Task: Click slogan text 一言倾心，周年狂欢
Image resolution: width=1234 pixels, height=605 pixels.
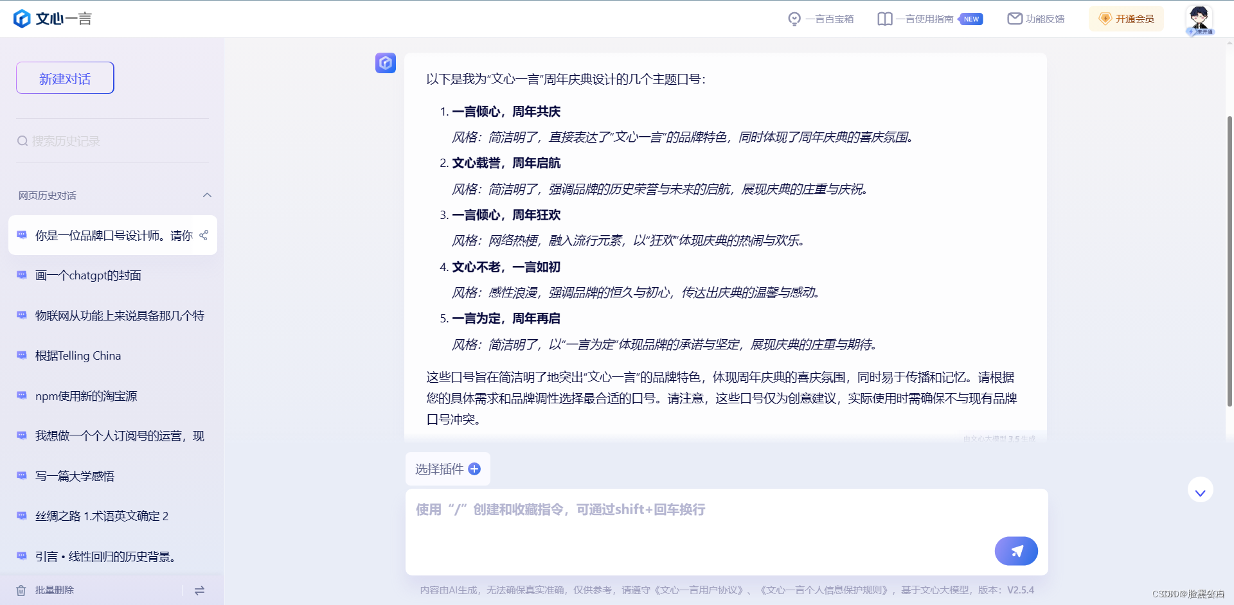Action: point(506,215)
